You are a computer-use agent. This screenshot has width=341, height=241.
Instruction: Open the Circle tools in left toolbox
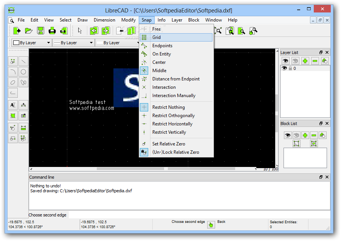click(x=23, y=72)
